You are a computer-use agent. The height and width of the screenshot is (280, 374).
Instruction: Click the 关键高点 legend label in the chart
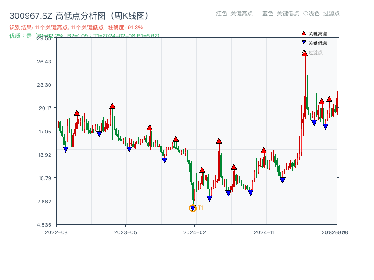[318, 34]
